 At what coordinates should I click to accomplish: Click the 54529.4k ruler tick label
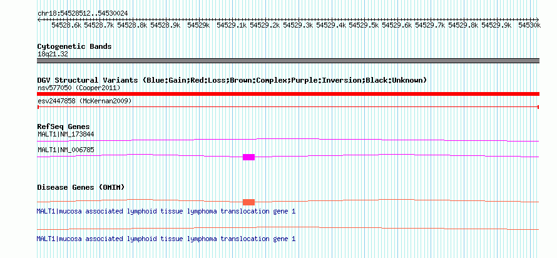tap(331, 25)
